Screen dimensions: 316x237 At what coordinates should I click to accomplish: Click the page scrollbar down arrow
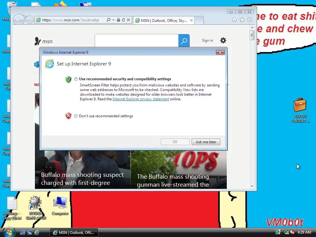(x=252, y=186)
